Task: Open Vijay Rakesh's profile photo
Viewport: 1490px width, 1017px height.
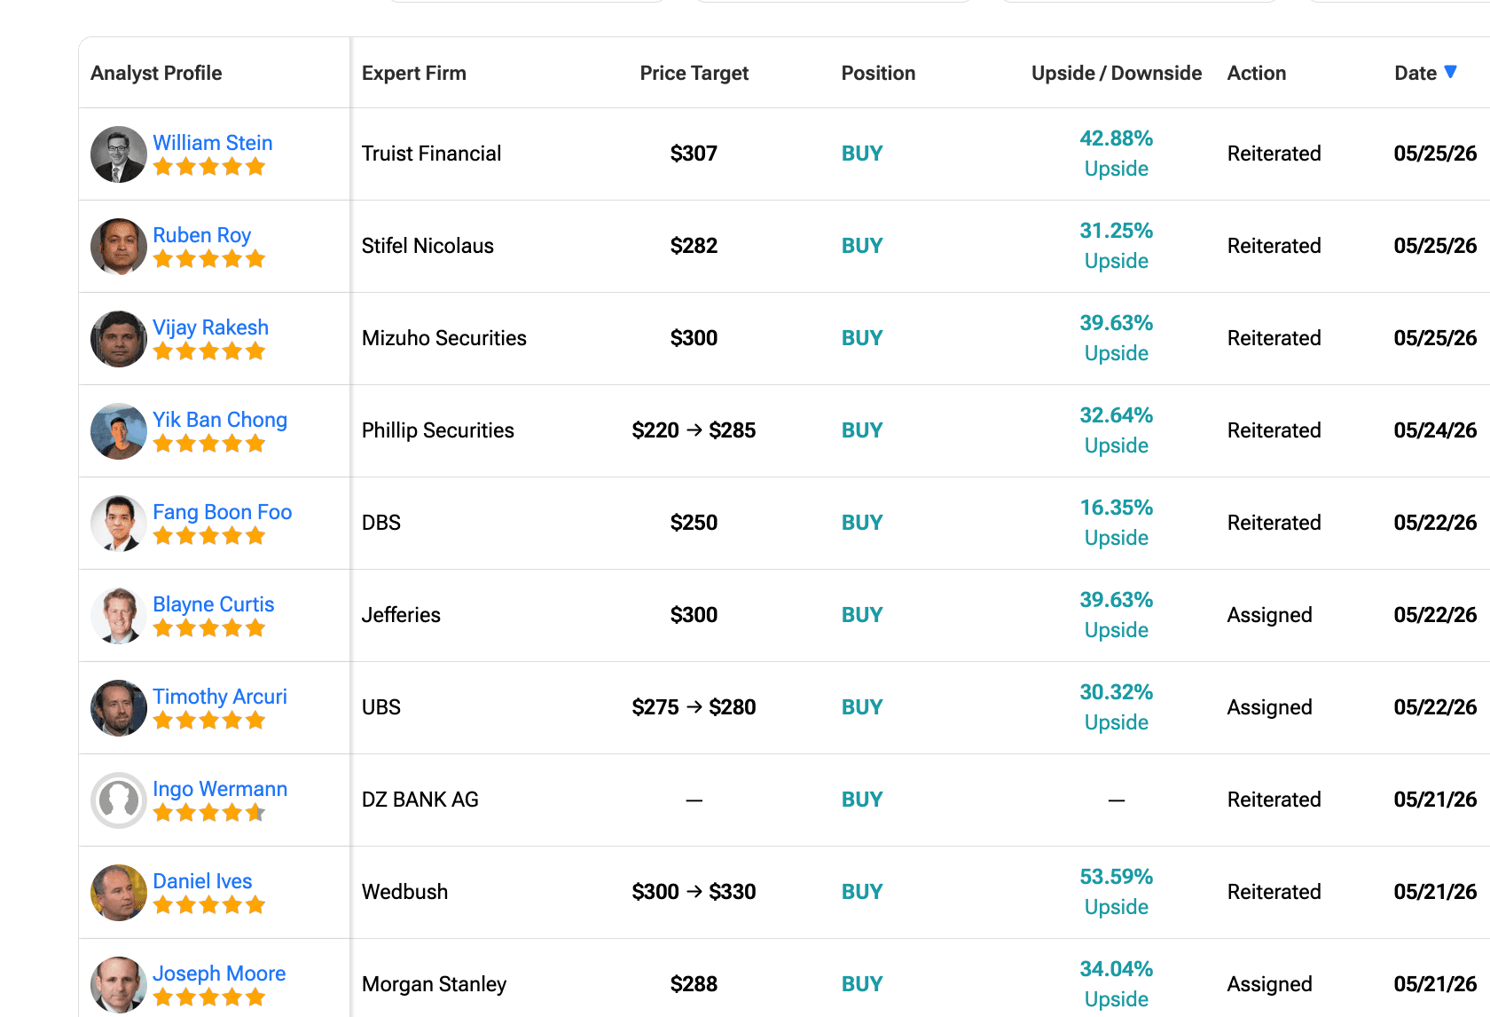Action: [x=119, y=339]
